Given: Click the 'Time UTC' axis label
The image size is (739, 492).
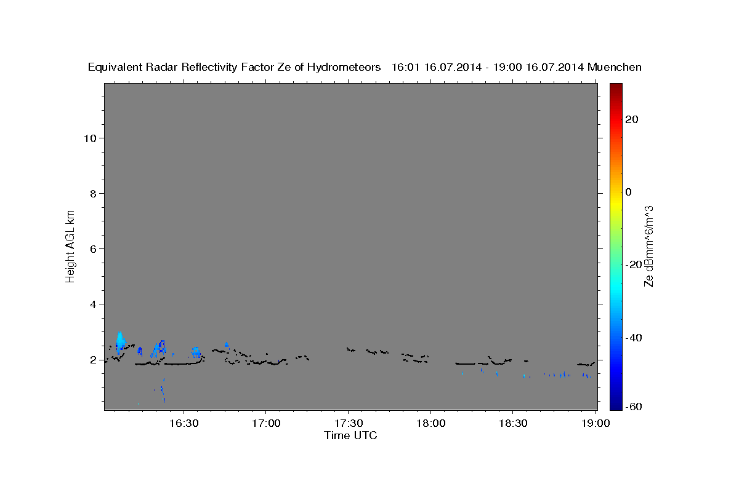Looking at the screenshot, I should tap(351, 435).
